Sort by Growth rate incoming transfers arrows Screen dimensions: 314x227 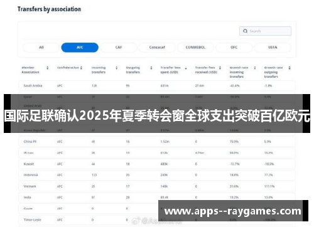[x=255, y=68]
